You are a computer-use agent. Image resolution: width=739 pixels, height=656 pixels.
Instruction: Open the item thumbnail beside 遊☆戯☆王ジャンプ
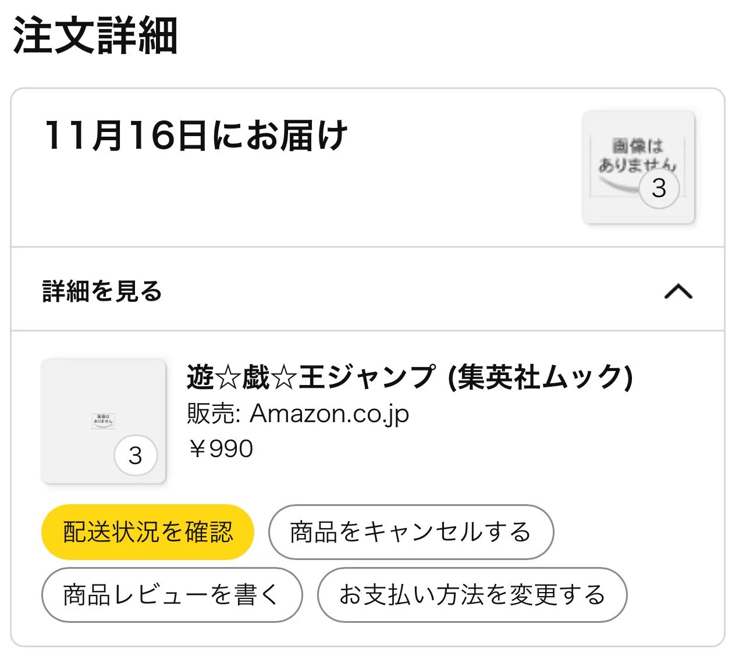(x=104, y=421)
